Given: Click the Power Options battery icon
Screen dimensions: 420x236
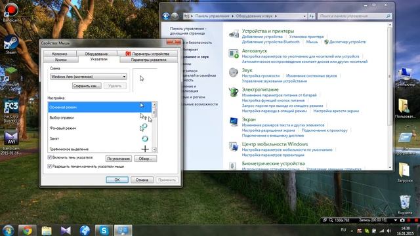Looking at the screenshot, I should click(x=234, y=92).
